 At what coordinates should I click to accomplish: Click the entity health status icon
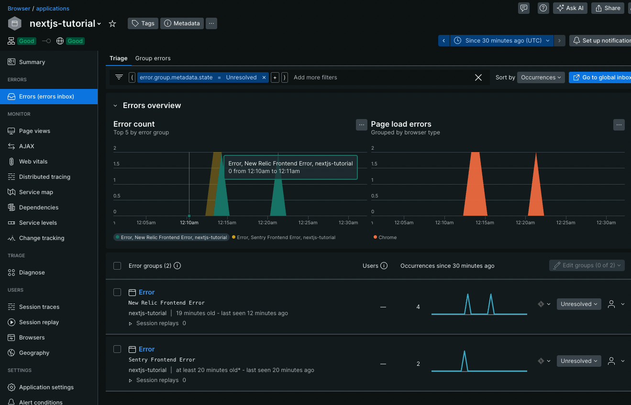[11, 41]
